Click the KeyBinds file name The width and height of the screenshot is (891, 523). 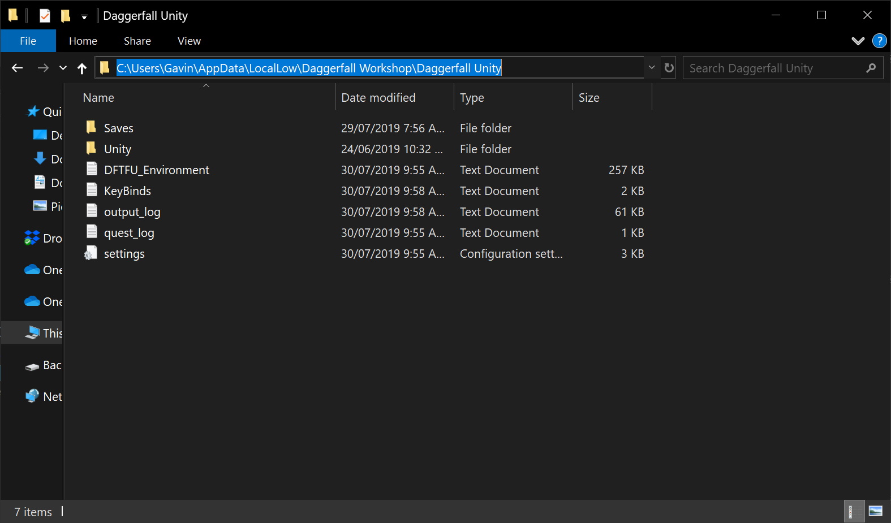(127, 191)
